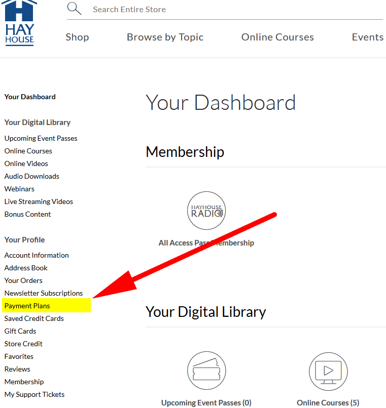The width and height of the screenshot is (386, 408).
Task: Open Newsletter Subscriptions settings
Action: [x=44, y=293]
